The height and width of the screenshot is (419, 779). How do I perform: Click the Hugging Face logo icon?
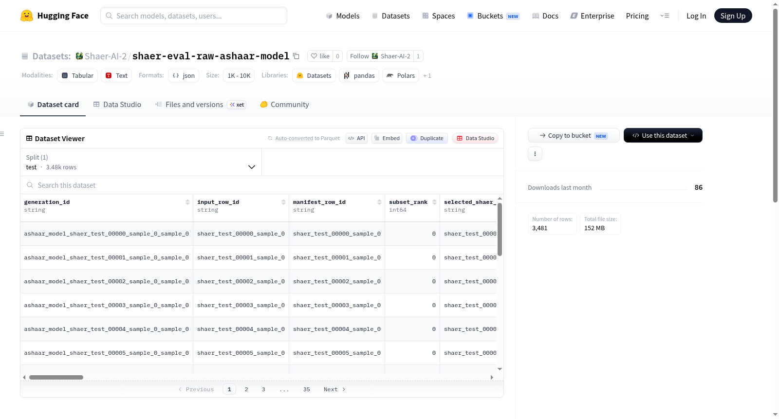(x=27, y=16)
